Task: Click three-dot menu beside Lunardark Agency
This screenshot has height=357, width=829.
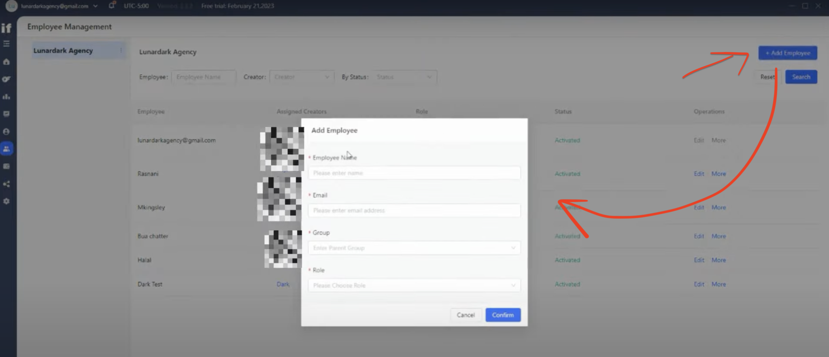Action: pyautogui.click(x=121, y=51)
